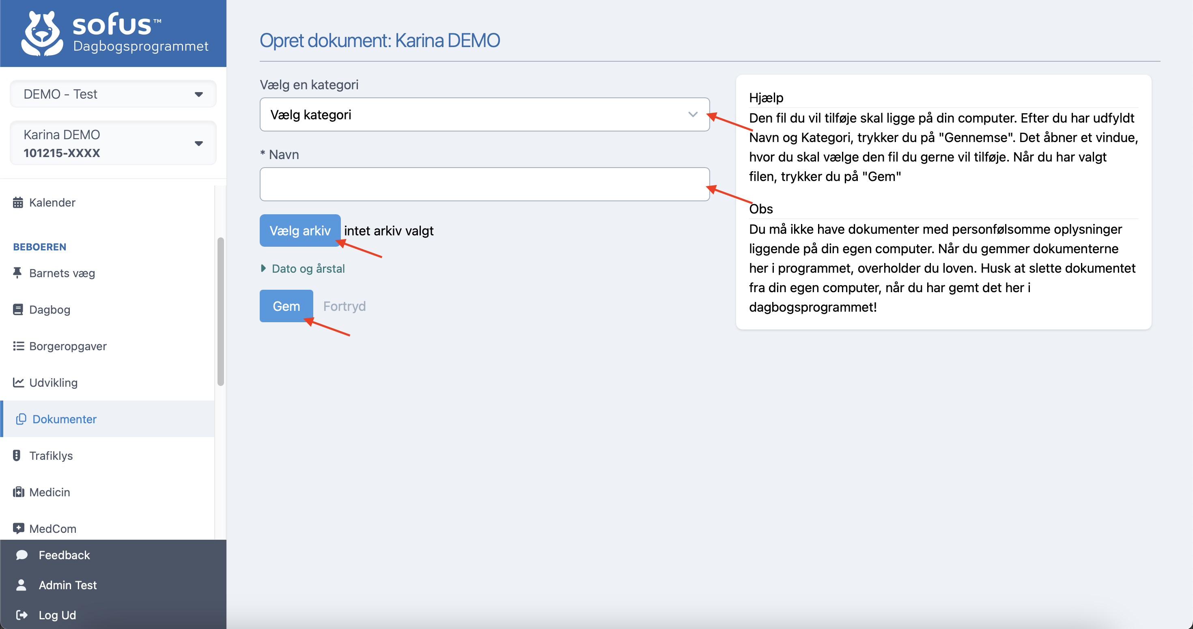Click the Kalender calendar icon
1193x629 pixels.
coord(18,202)
